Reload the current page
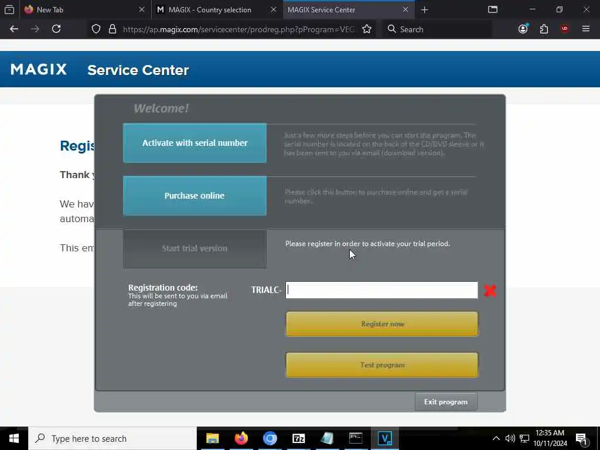Screen dimensions: 600x450 (56, 29)
